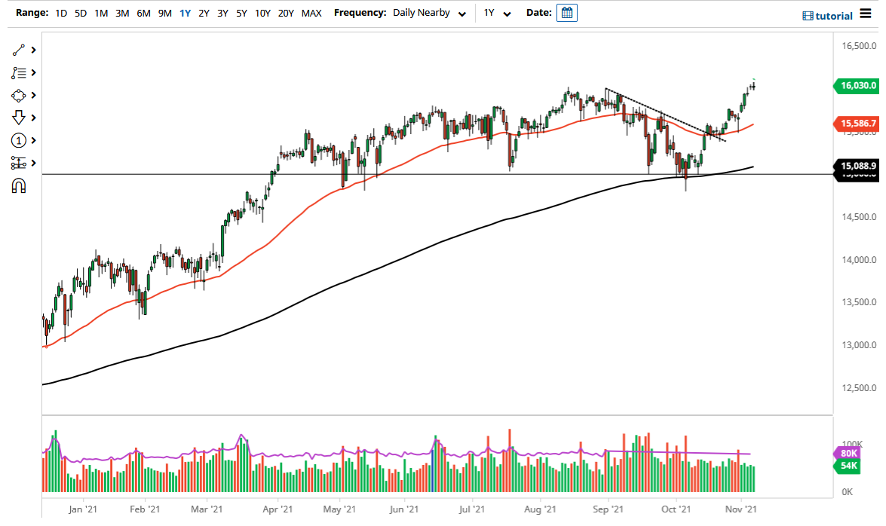Open the 1Y aggregation dropdown

coord(497,13)
